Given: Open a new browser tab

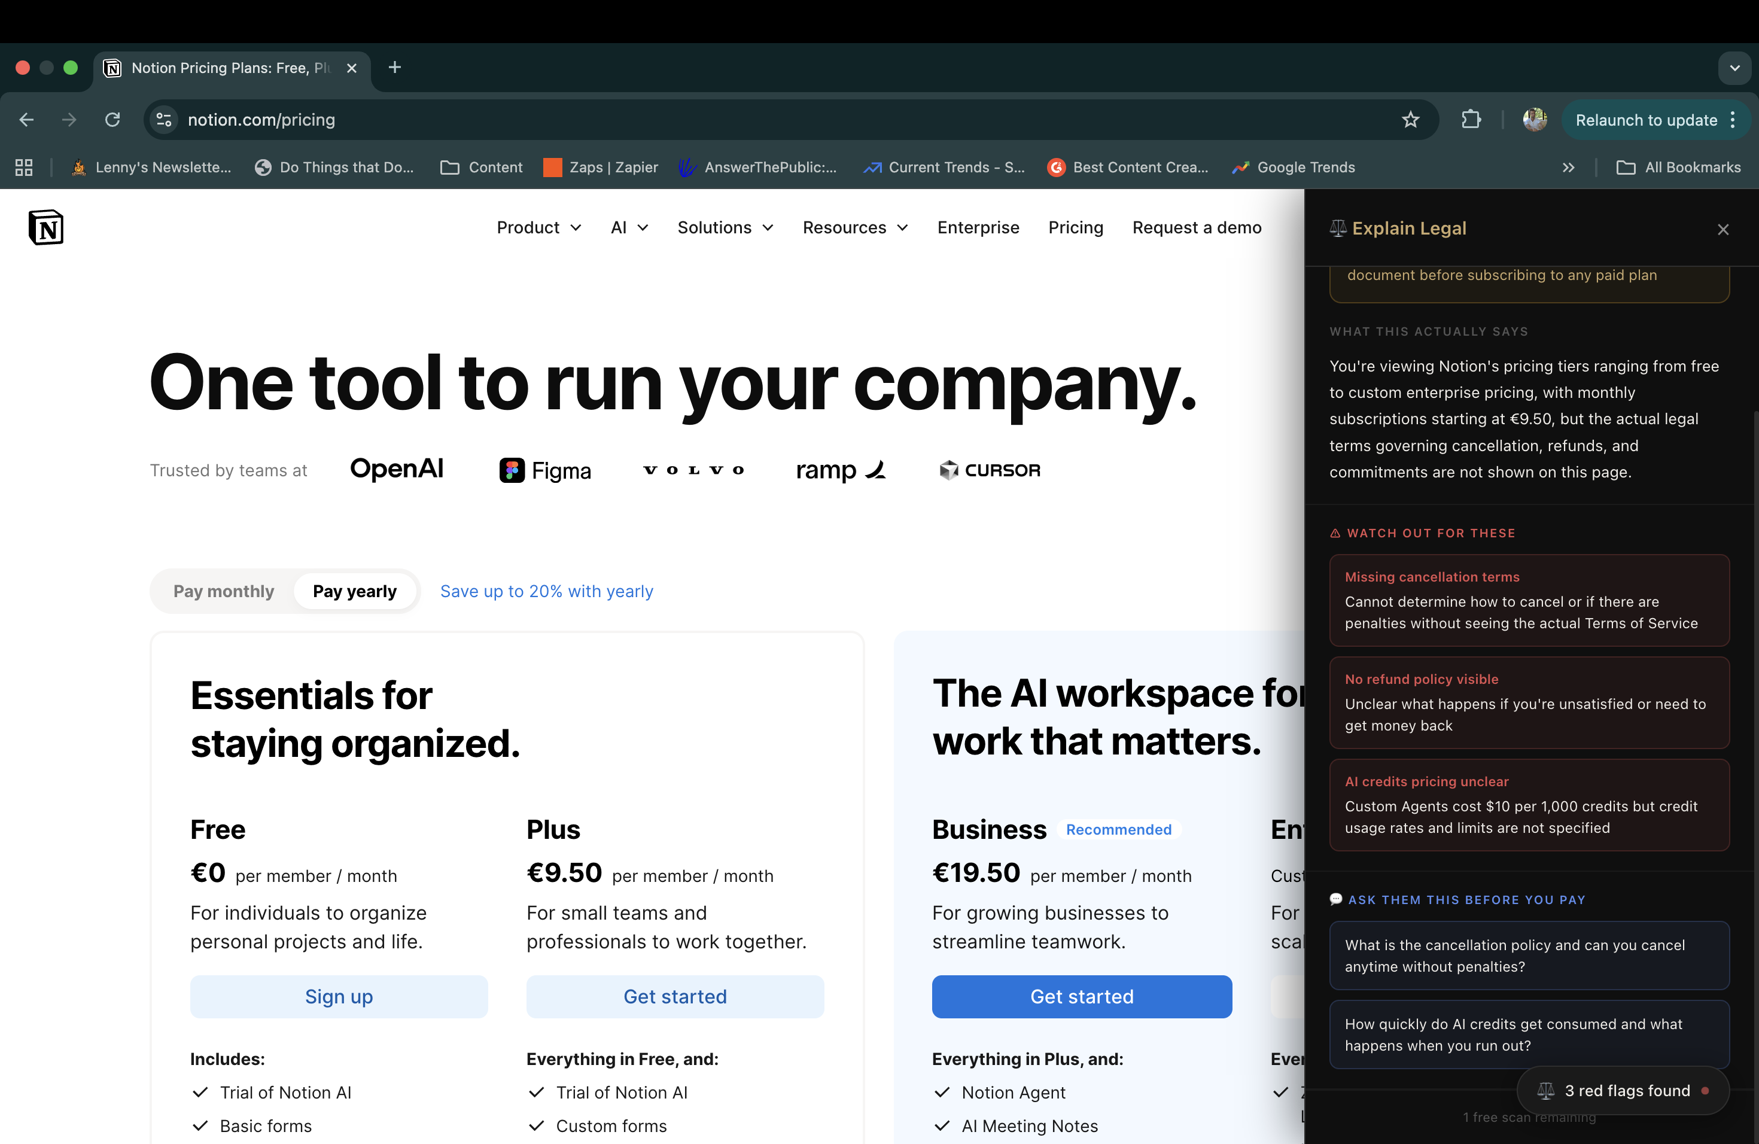Looking at the screenshot, I should click(395, 68).
